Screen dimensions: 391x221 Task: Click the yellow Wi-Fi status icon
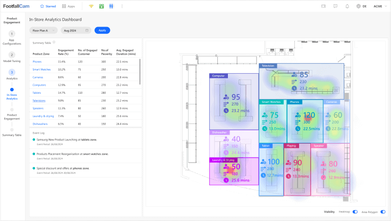point(91,6)
